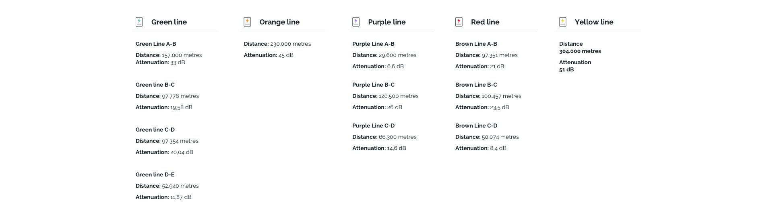Viewport: 773px width, 221px height.
Task: Select the Yellow line heading
Action: pyautogui.click(x=594, y=22)
